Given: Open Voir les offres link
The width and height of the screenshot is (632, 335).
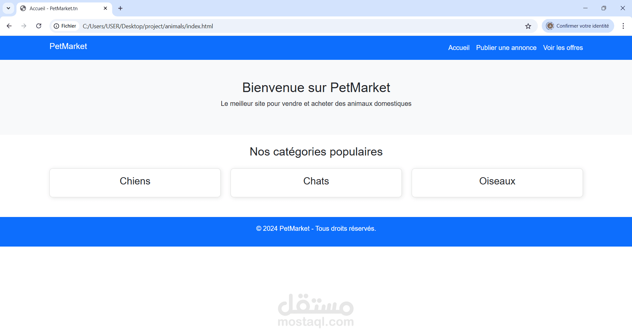Looking at the screenshot, I should [563, 48].
